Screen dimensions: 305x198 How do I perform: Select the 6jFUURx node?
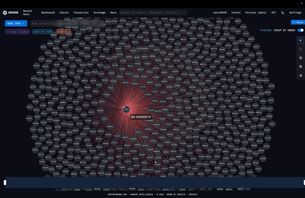click(139, 132)
